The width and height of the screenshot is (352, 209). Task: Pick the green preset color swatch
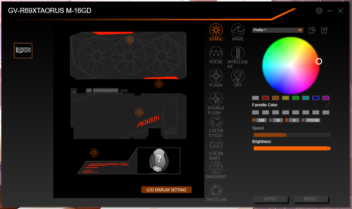296,98
